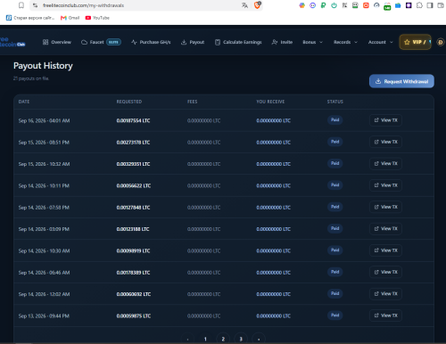
Task: View TX for Sep 14 03:09 PM payout
Action: pyautogui.click(x=385, y=229)
